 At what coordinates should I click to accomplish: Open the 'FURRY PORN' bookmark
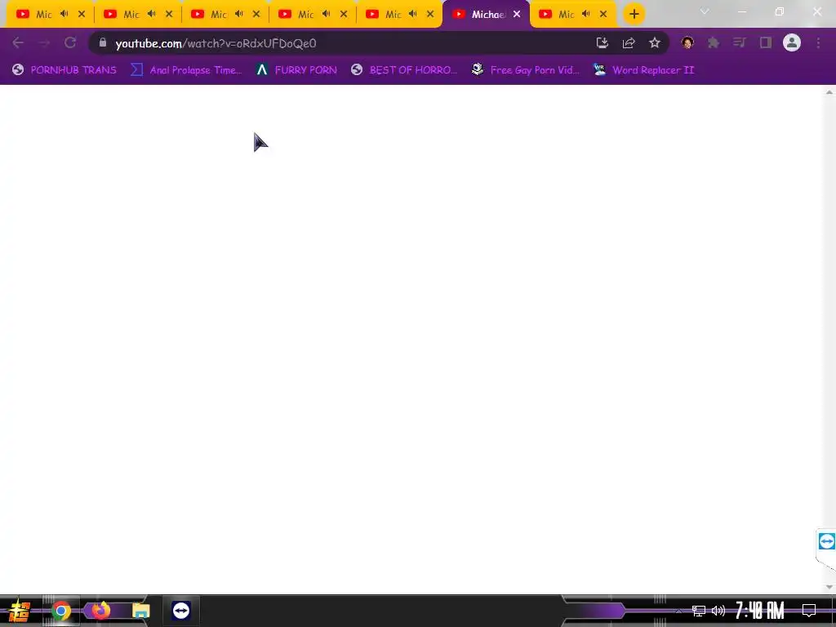(x=296, y=70)
